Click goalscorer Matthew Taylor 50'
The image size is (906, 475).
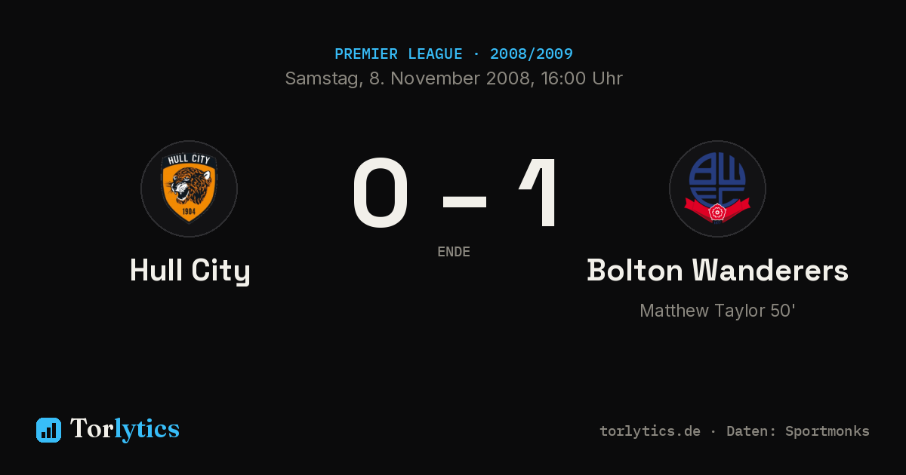coord(717,311)
